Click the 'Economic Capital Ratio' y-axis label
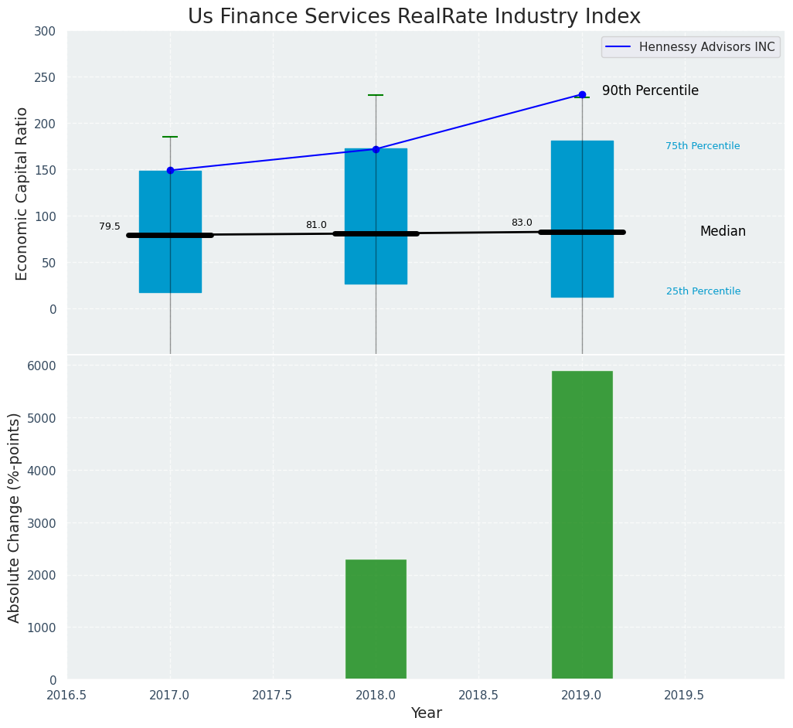Image resolution: width=793 pixels, height=728 pixels. (22, 193)
